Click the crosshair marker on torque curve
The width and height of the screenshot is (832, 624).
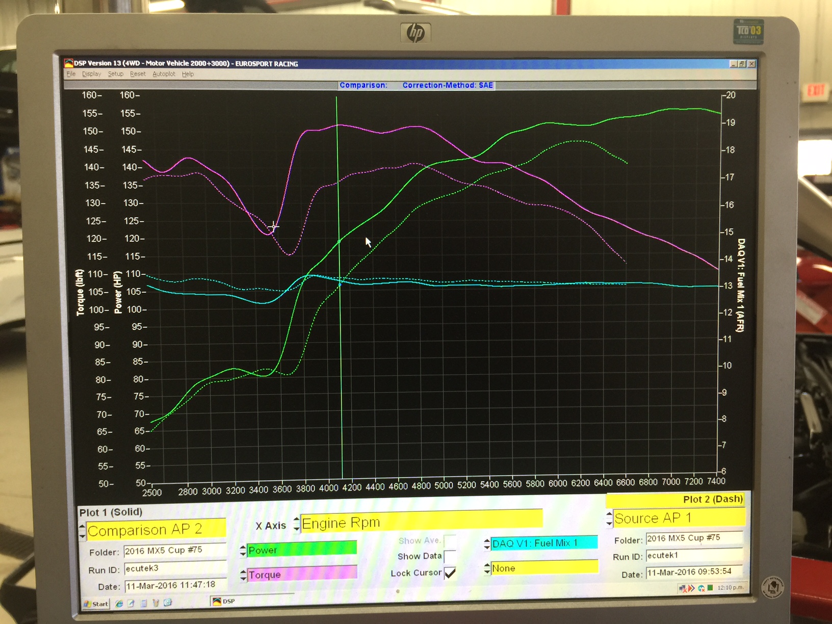pyautogui.click(x=274, y=227)
